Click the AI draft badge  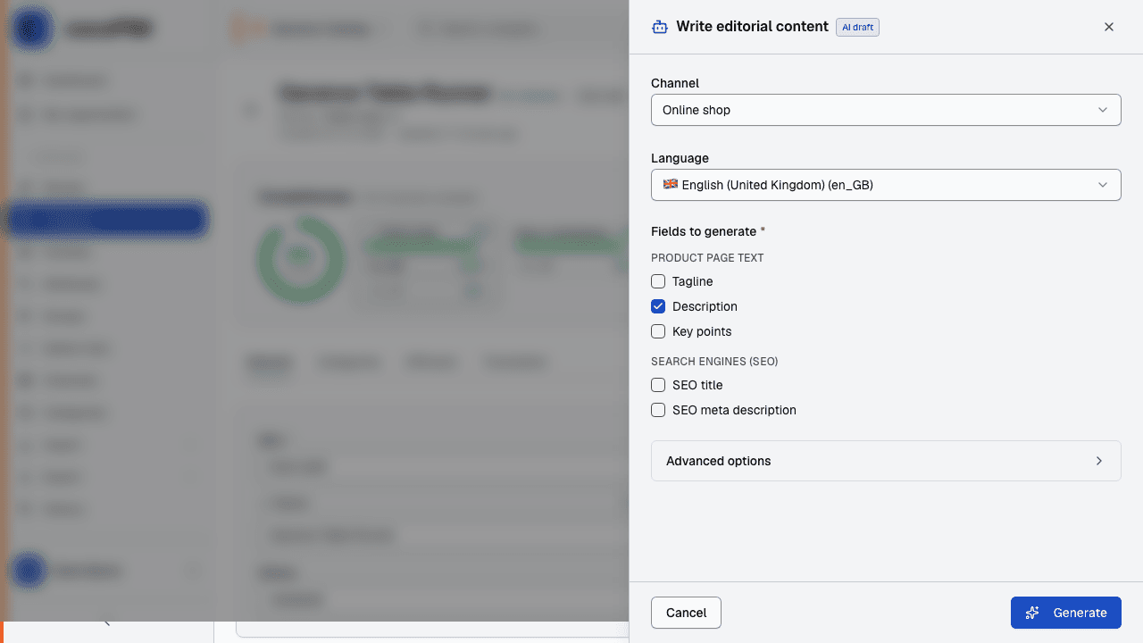click(x=857, y=27)
